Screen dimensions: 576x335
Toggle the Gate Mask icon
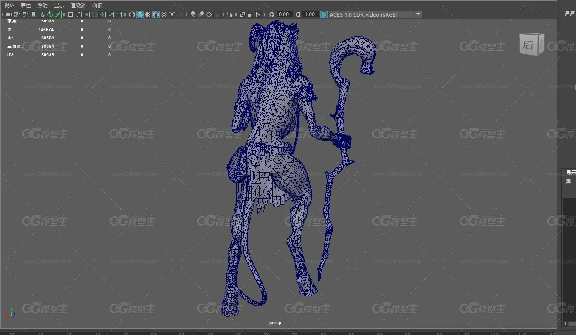95,14
